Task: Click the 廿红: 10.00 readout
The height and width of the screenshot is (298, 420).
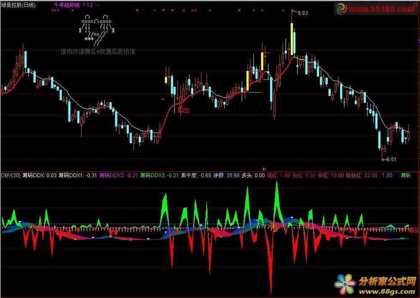Action: [x=331, y=175]
